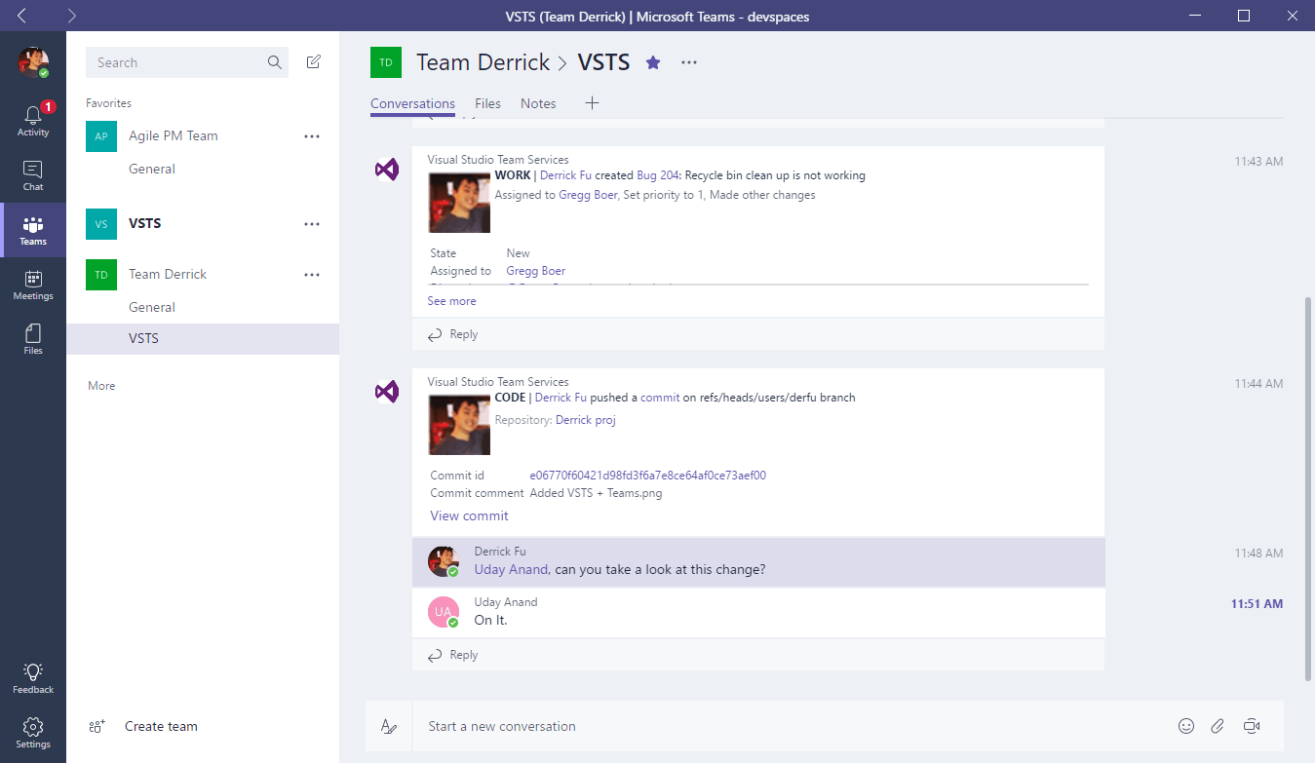1315x763 pixels.
Task: Go to Meetings in the sidebar
Action: (x=33, y=285)
